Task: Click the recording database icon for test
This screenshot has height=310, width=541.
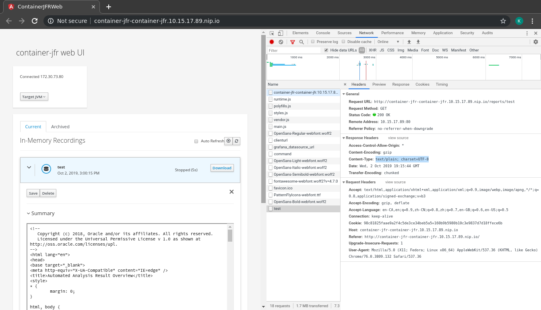Action: point(46,169)
